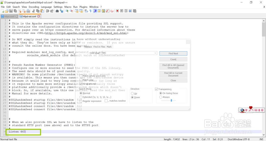Toggle the indent guide toolbar icon
This screenshot has height=141, width=266.
(95, 11)
